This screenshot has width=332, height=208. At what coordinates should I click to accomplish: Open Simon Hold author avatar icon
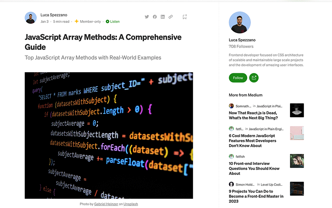tap(231, 184)
